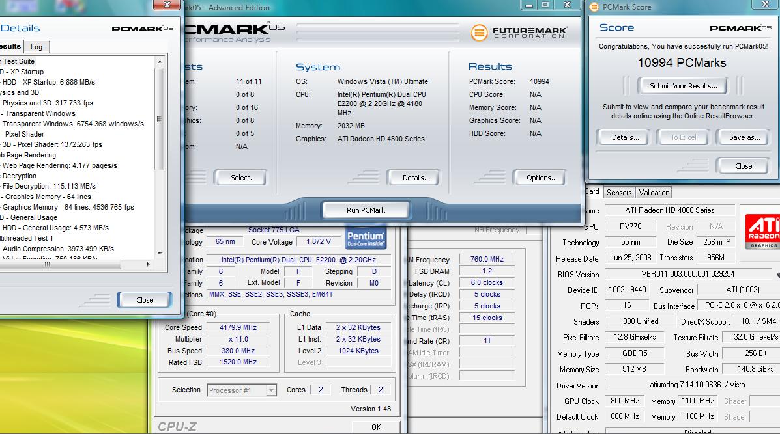Select the Card tab in GPU-Z
This screenshot has width=780, height=434.
[592, 192]
